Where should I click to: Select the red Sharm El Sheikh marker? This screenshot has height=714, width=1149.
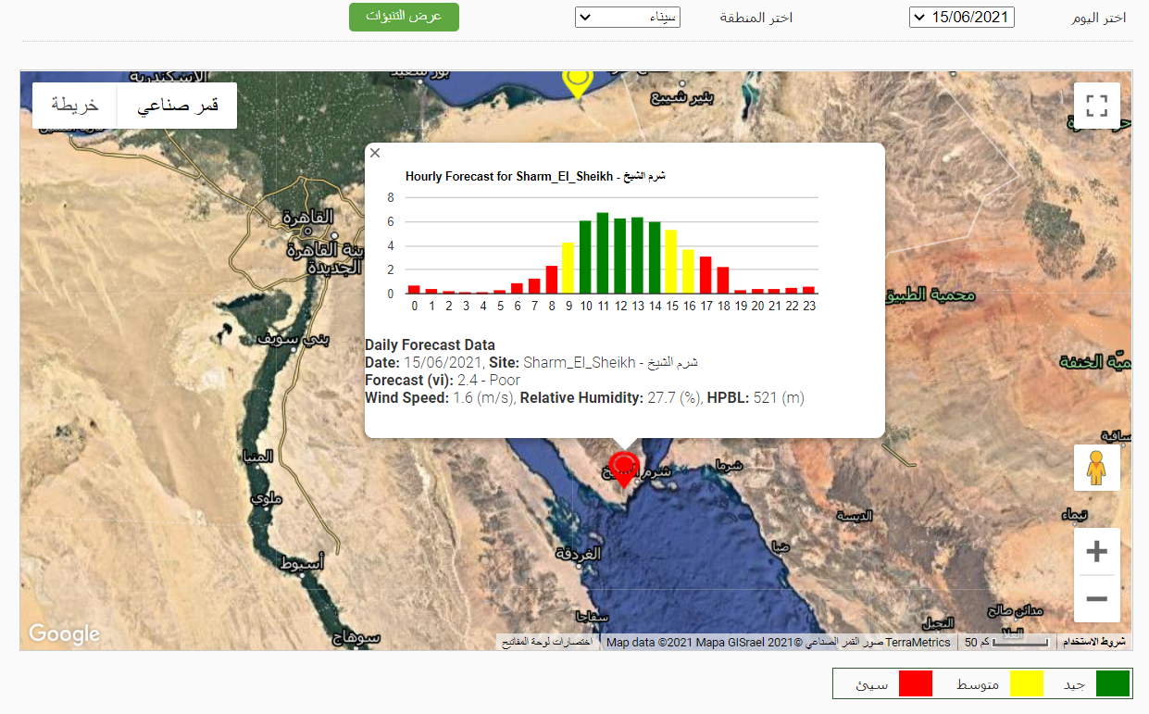[625, 468]
